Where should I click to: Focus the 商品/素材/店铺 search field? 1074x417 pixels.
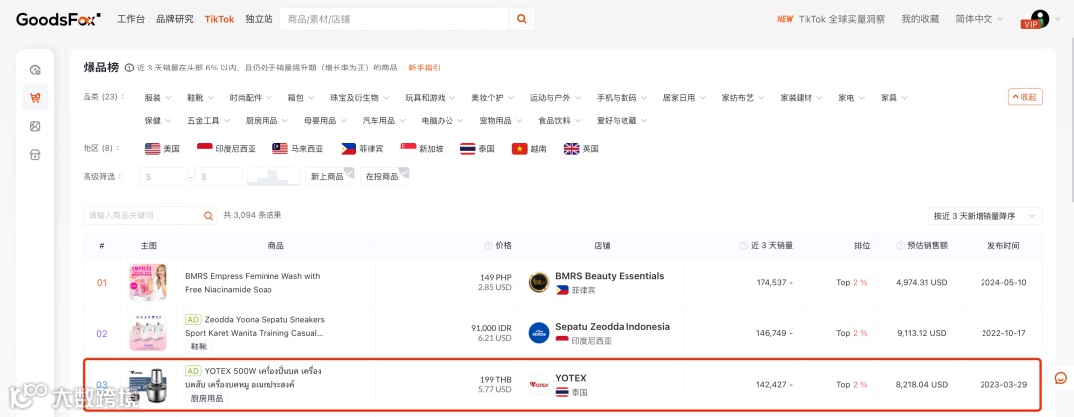click(x=394, y=19)
